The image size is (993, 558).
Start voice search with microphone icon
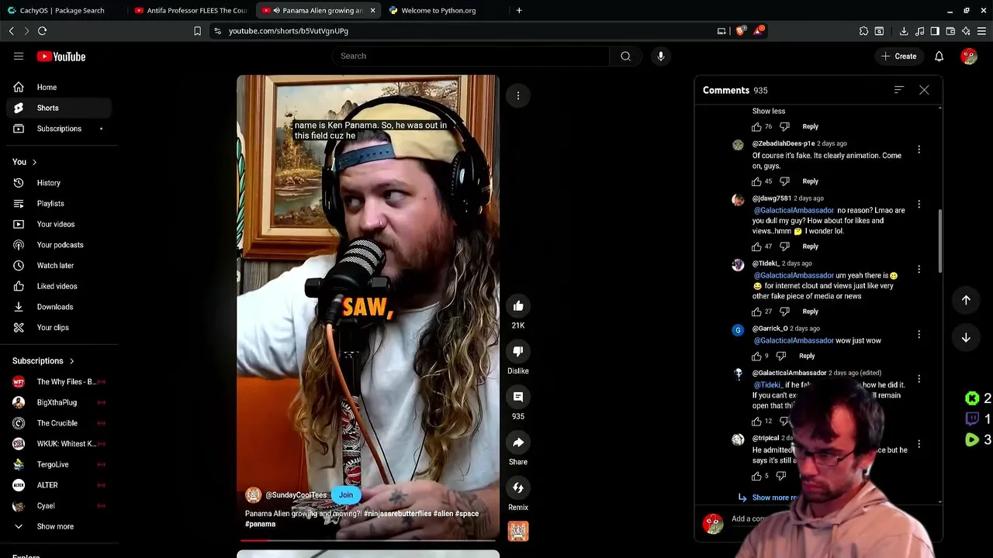pos(661,56)
